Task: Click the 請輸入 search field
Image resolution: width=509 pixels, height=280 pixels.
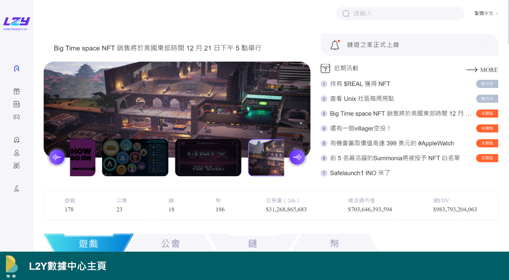Action: pos(400,13)
